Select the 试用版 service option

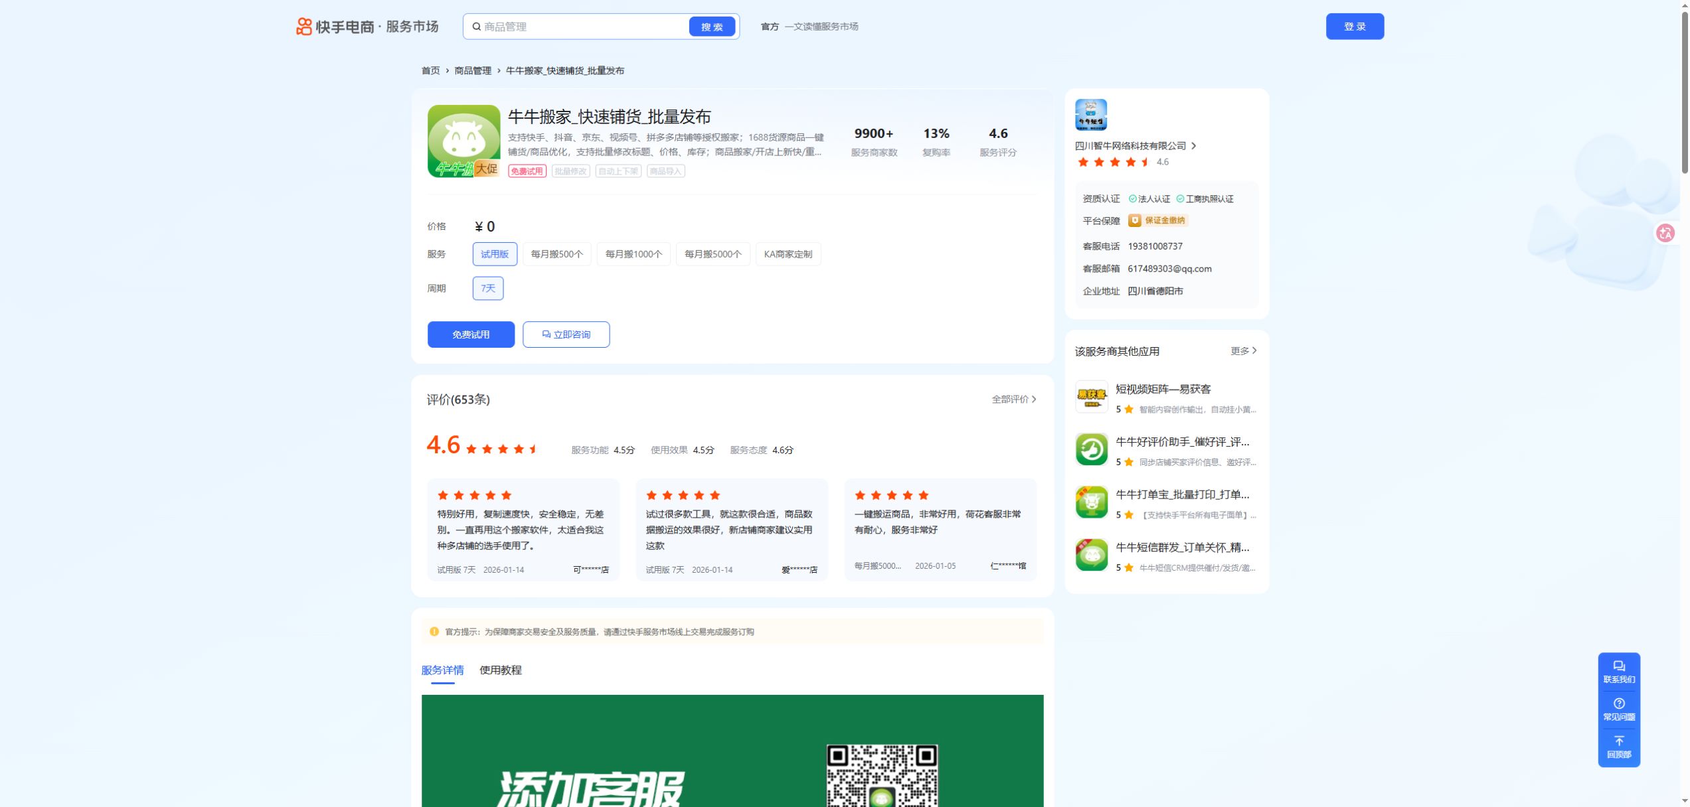pos(494,254)
